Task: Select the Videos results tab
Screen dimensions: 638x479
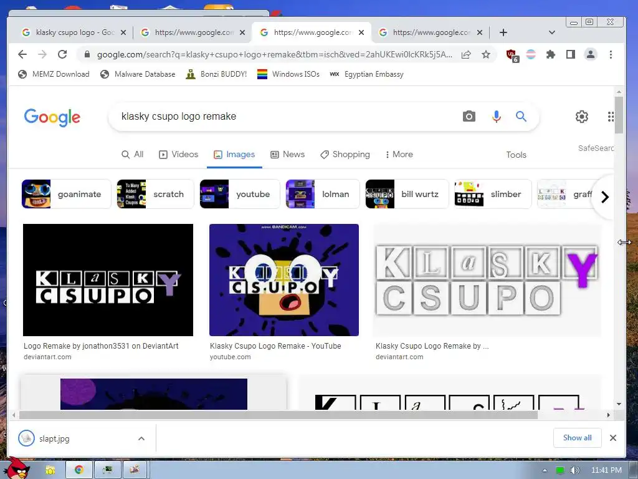Action: point(179,155)
